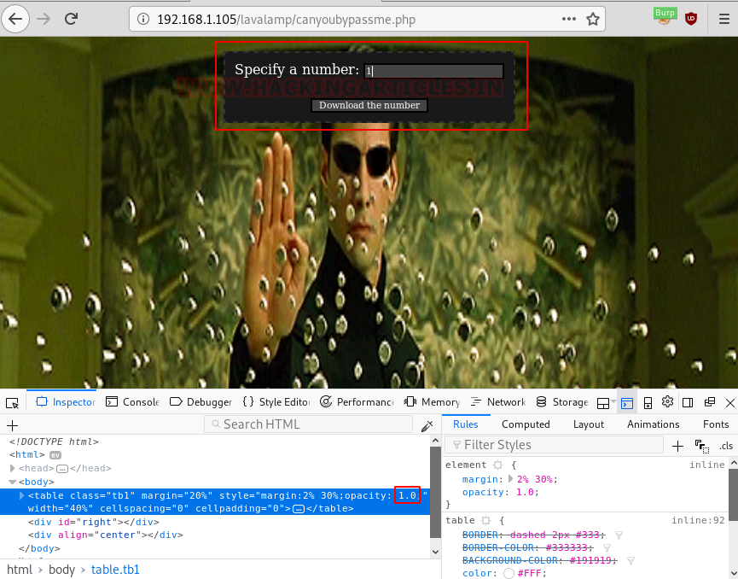This screenshot has width=738, height=579.
Task: Open the browser hamburger menu
Action: click(724, 19)
